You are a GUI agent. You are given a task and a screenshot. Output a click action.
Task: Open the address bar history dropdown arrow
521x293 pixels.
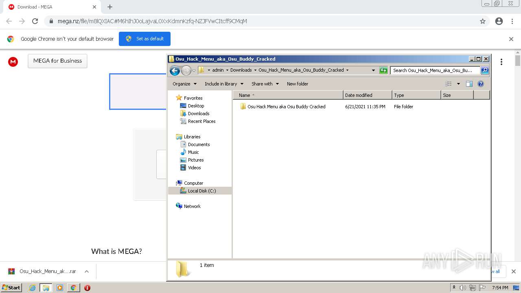click(373, 70)
